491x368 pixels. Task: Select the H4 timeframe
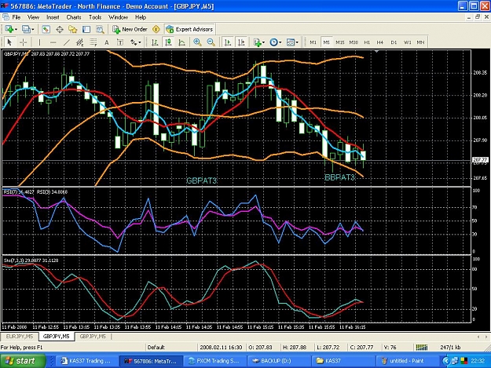pos(379,42)
